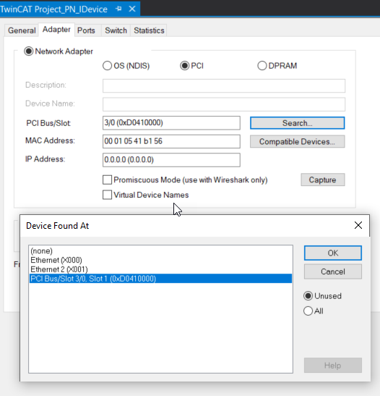Select the Adapter tab

point(56,30)
